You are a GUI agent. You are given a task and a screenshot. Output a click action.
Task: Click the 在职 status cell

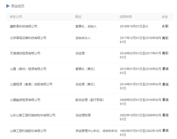[165, 26]
